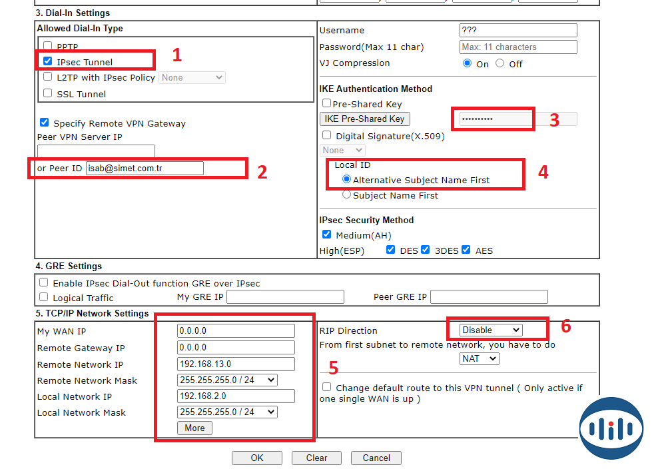
Task: Open the RIP Direction dropdown
Action: point(491,330)
